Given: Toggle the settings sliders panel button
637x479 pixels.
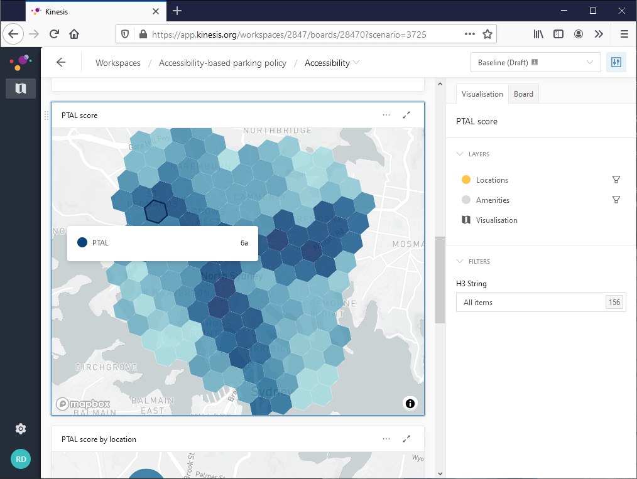Looking at the screenshot, I should coord(616,63).
